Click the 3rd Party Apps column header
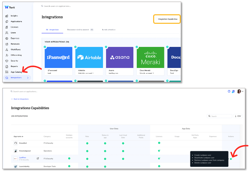249x171 pixels. pyautogui.click(x=195, y=136)
